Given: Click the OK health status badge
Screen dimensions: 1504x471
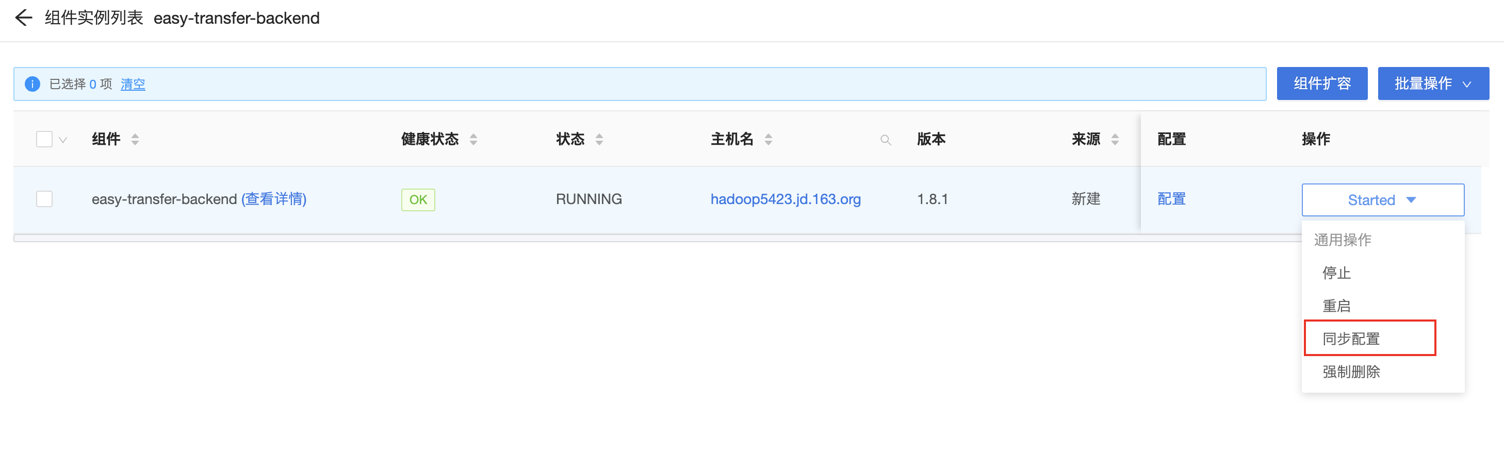Looking at the screenshot, I should [418, 199].
